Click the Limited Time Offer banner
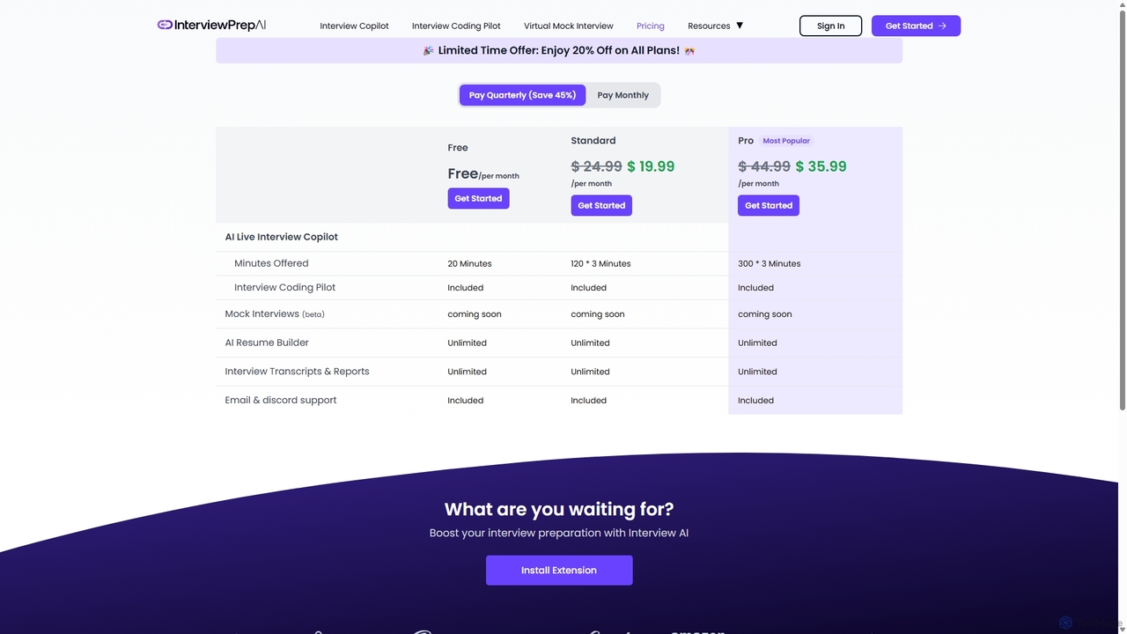The image size is (1127, 634). (x=559, y=50)
